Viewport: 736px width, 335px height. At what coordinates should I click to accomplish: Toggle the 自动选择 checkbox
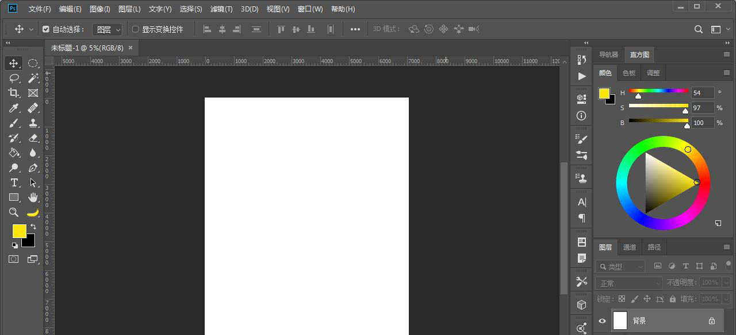46,29
